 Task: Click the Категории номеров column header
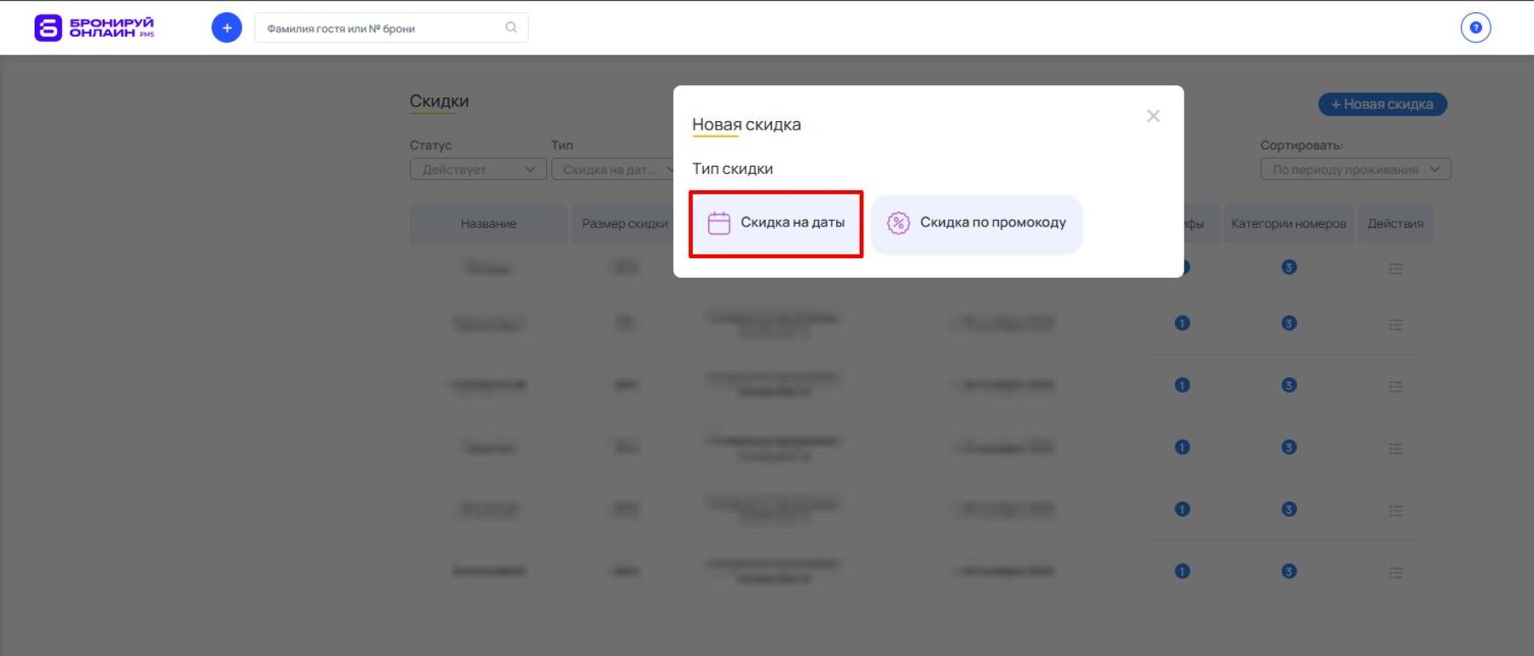click(x=1288, y=224)
